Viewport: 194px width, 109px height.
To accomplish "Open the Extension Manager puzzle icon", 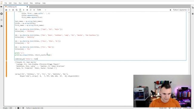I will (2, 26).
